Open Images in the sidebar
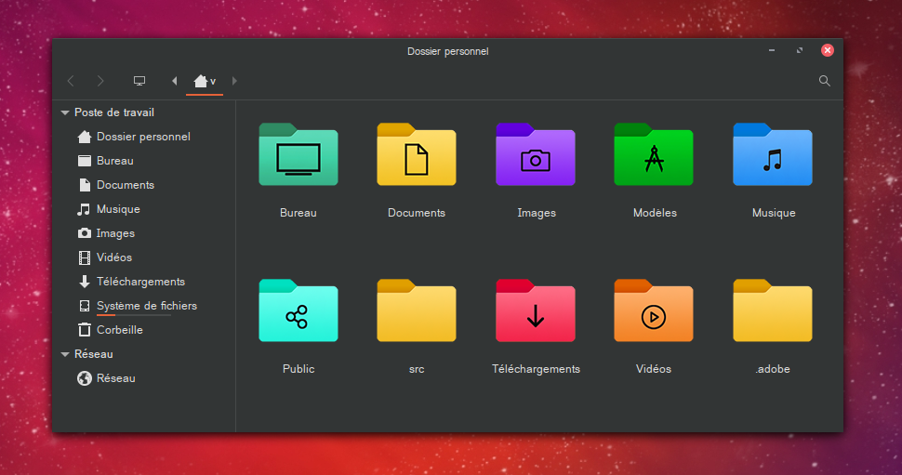902x475 pixels. pos(106,233)
